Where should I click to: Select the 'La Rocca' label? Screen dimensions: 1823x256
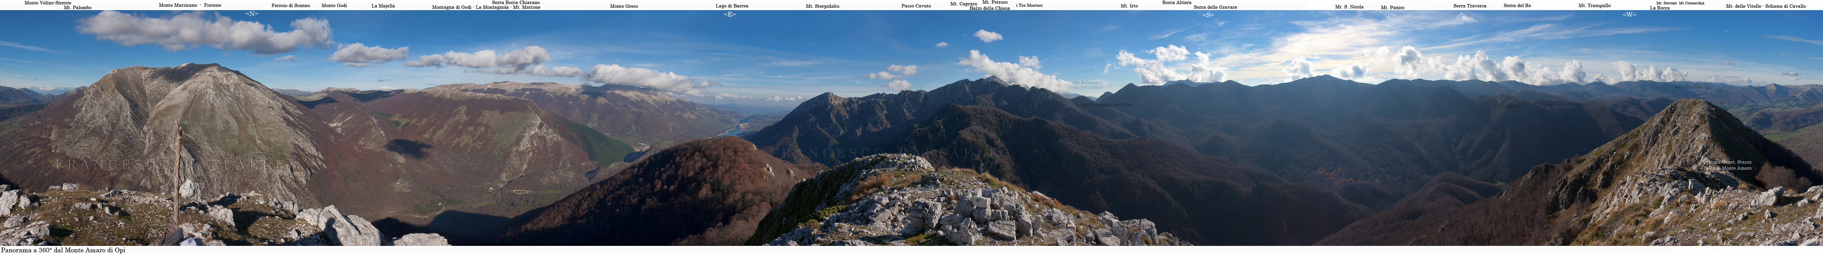[x=1660, y=8]
